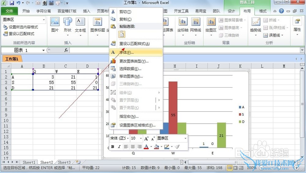
Task: Switch to the Home (开始) tab
Action: click(x=26, y=11)
